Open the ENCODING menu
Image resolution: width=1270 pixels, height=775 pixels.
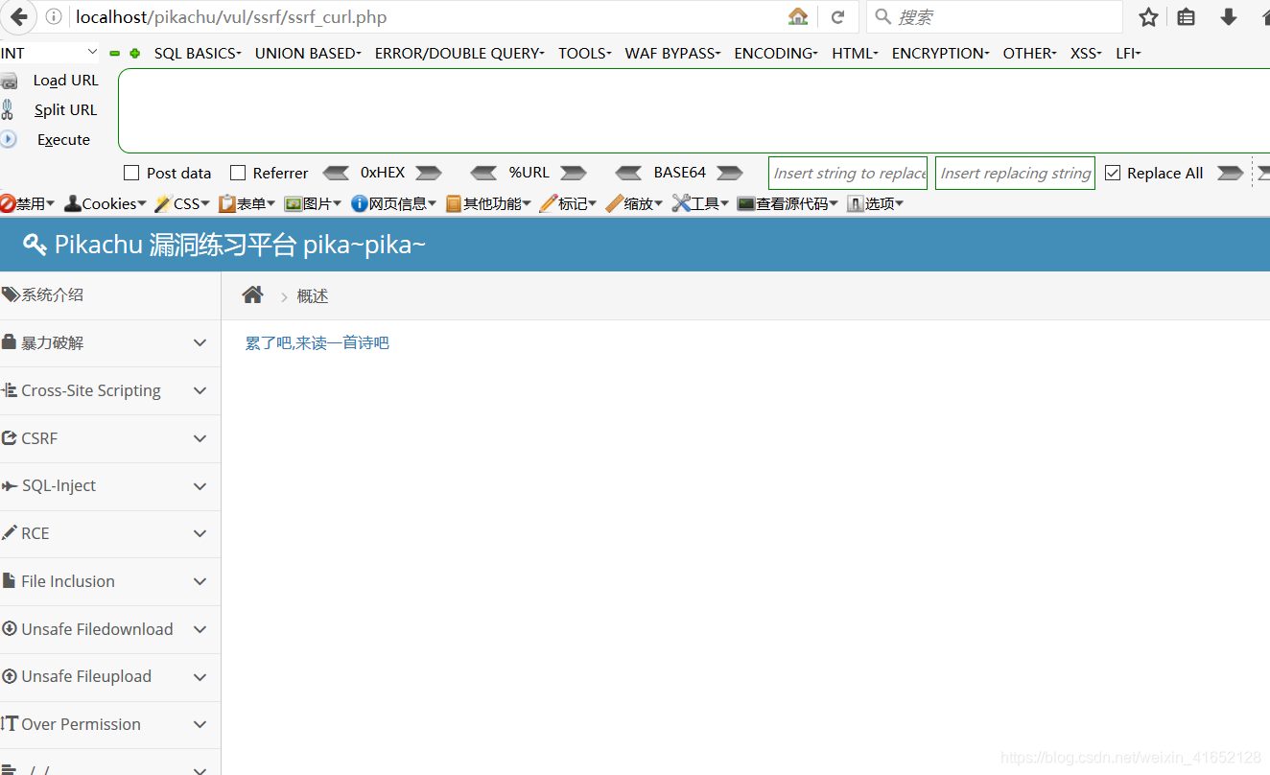pos(776,54)
